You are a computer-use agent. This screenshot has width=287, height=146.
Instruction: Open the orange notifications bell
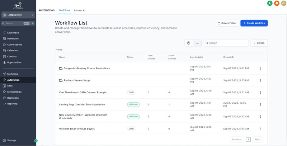[x=277, y=3]
